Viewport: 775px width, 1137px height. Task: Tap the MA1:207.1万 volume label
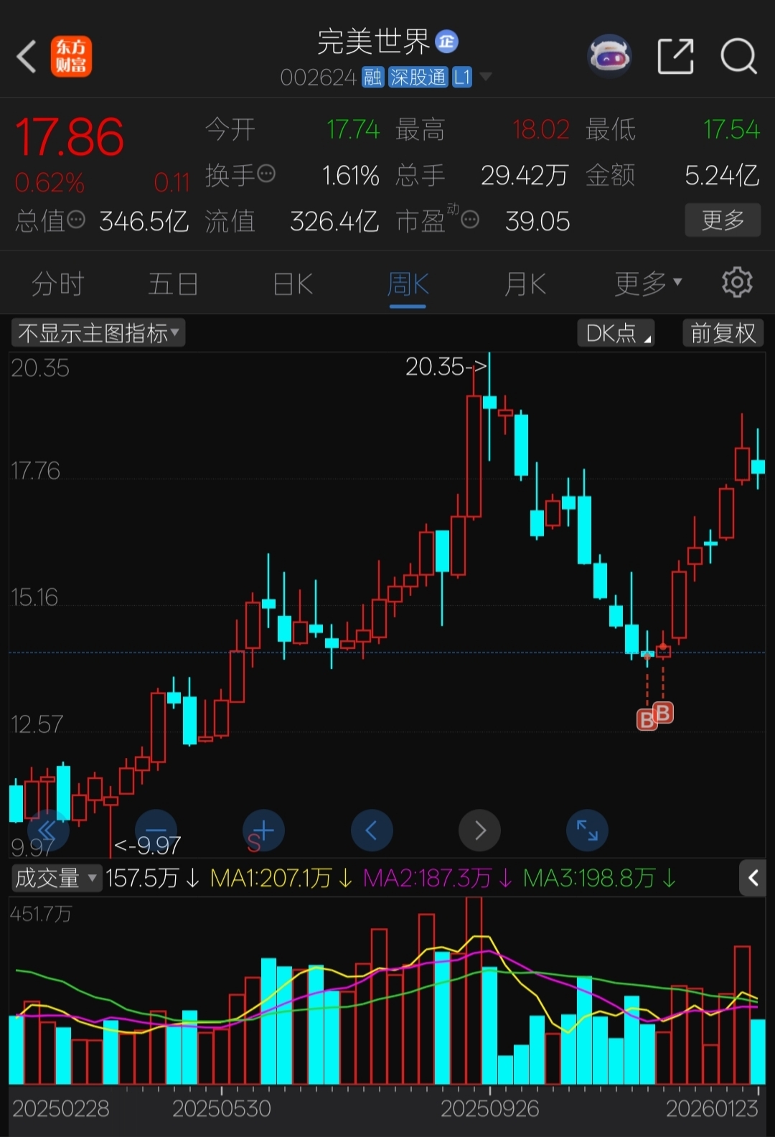pyautogui.click(x=281, y=878)
